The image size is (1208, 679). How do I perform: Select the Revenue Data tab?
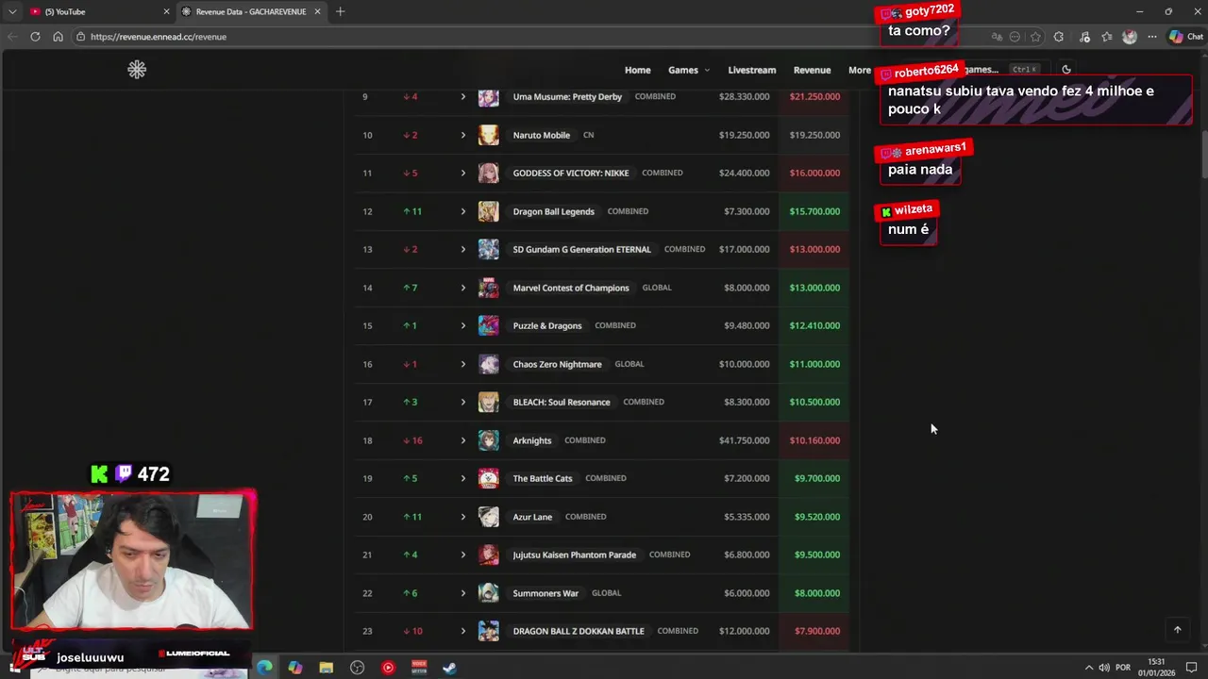tap(251, 11)
